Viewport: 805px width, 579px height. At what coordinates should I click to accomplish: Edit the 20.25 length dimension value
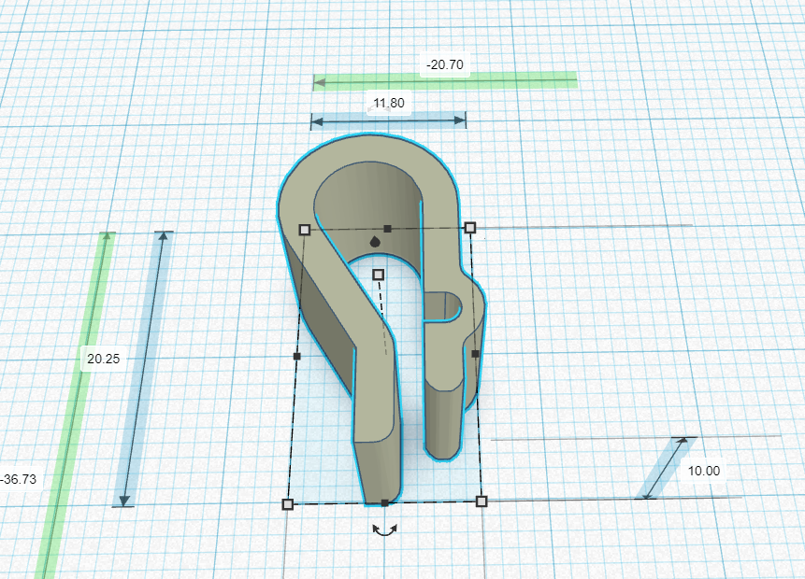(103, 359)
